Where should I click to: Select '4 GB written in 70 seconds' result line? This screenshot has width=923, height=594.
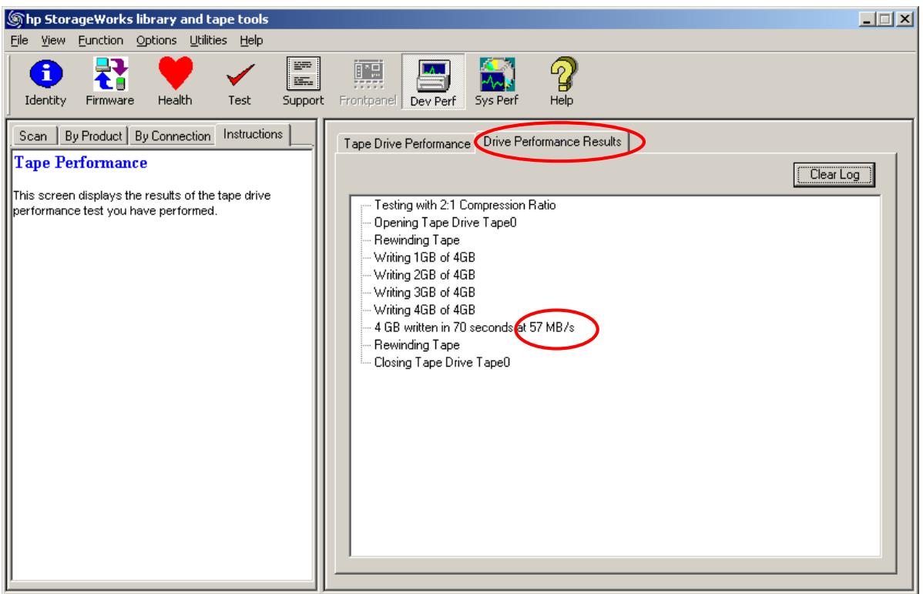(x=475, y=327)
